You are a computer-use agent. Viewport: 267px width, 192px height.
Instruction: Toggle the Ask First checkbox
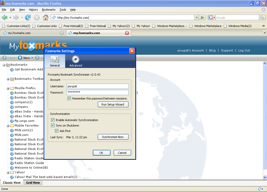(57, 131)
